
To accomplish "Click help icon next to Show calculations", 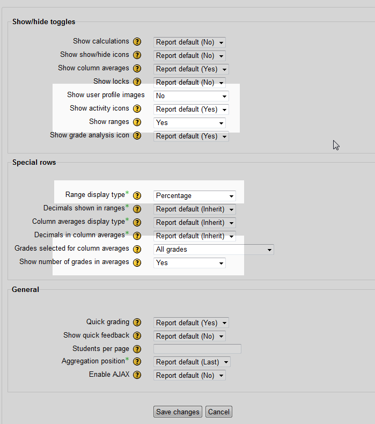I will tap(137, 41).
